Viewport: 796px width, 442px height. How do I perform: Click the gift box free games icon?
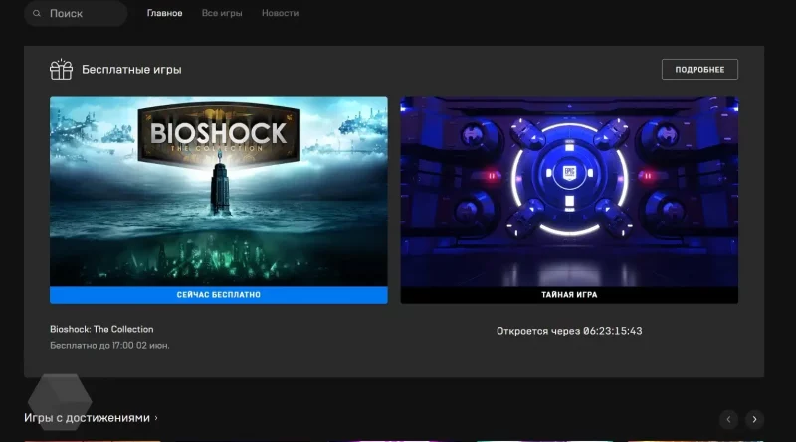61,70
